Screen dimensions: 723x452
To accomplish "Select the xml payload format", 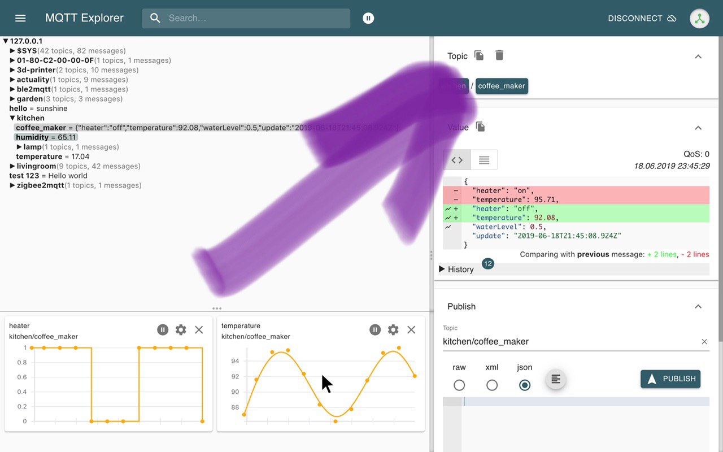I will coord(492,385).
